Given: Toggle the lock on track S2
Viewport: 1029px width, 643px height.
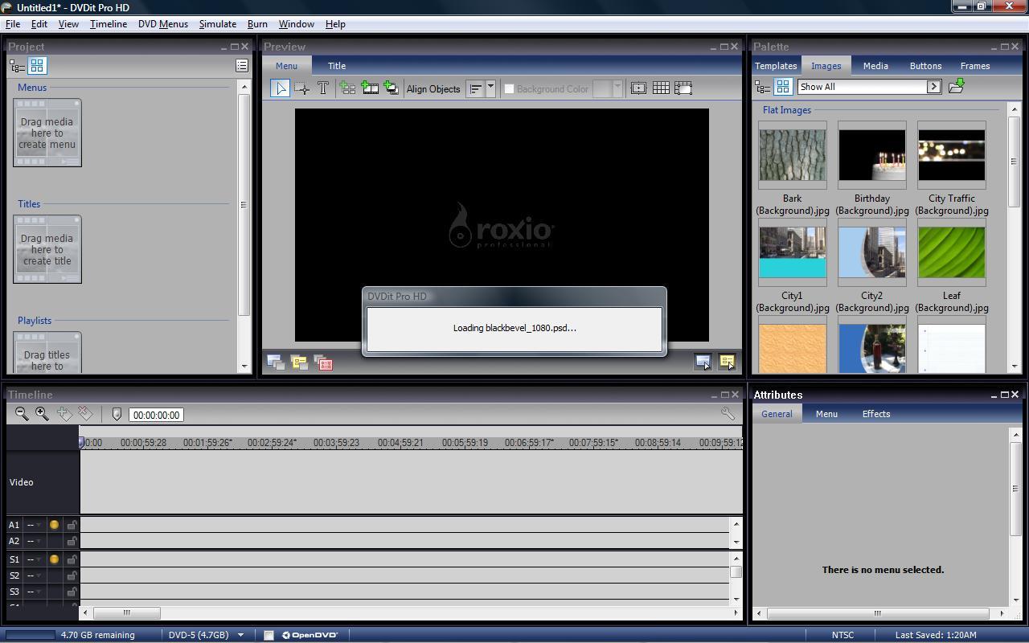Looking at the screenshot, I should [72, 575].
